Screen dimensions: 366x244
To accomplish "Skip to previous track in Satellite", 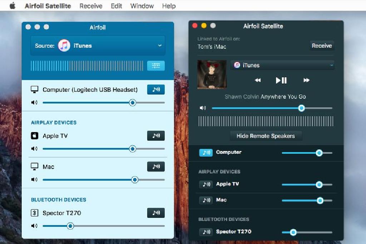I will pyautogui.click(x=258, y=80).
